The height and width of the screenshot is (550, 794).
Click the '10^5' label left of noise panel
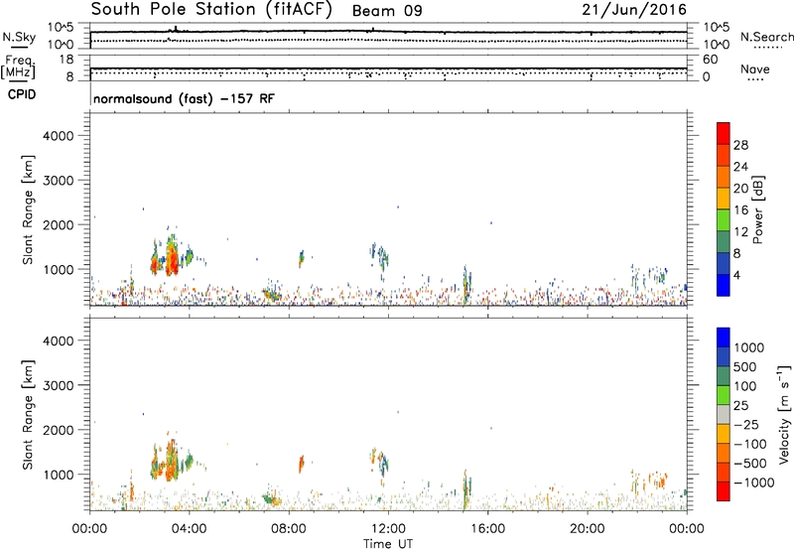point(61,28)
